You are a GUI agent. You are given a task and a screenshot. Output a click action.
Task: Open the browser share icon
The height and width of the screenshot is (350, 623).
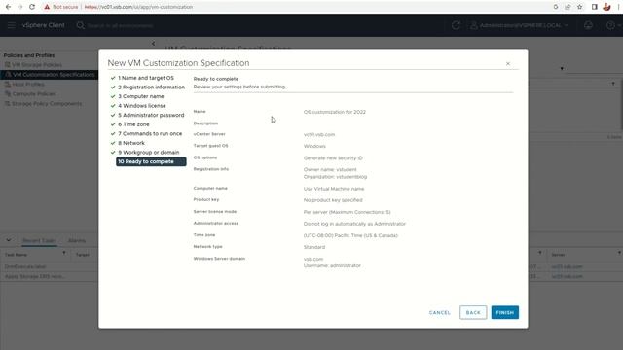click(568, 7)
